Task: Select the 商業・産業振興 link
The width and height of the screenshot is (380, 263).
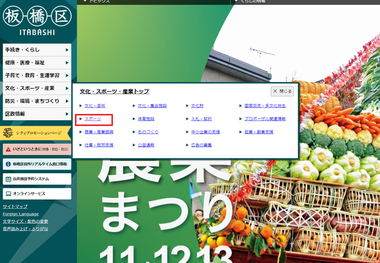Action: [99, 132]
